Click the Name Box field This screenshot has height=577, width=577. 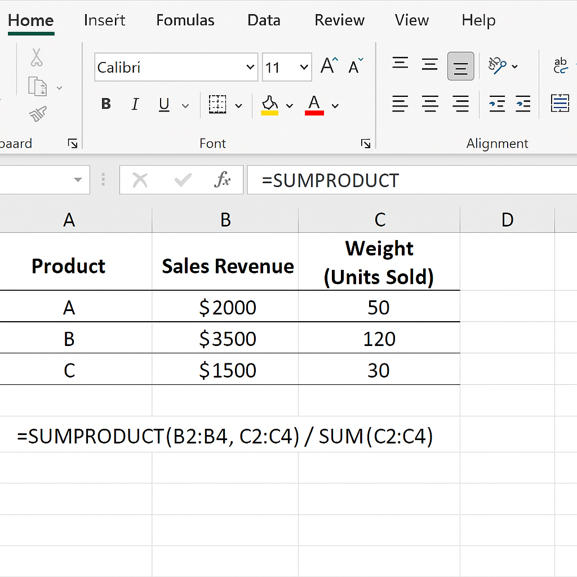45,180
